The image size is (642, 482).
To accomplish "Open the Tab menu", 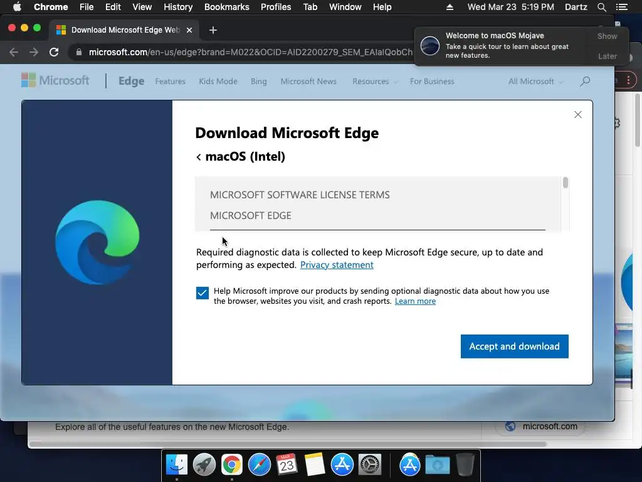I will point(310,7).
